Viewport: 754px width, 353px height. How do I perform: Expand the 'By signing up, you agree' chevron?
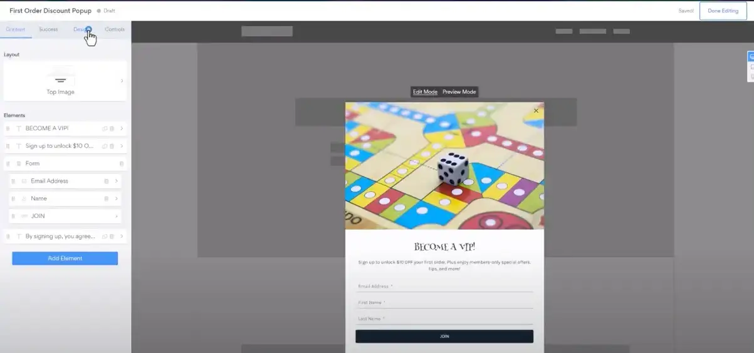(122, 236)
